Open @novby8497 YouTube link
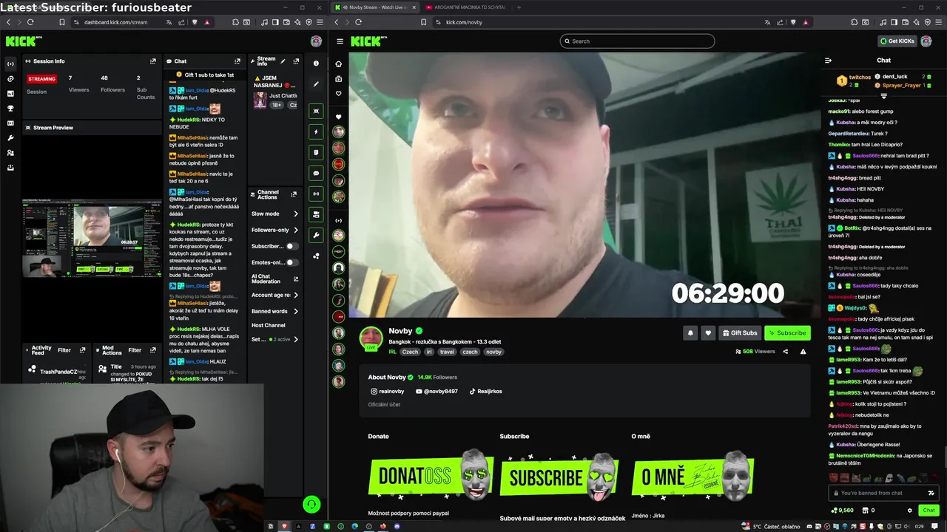 point(437,391)
